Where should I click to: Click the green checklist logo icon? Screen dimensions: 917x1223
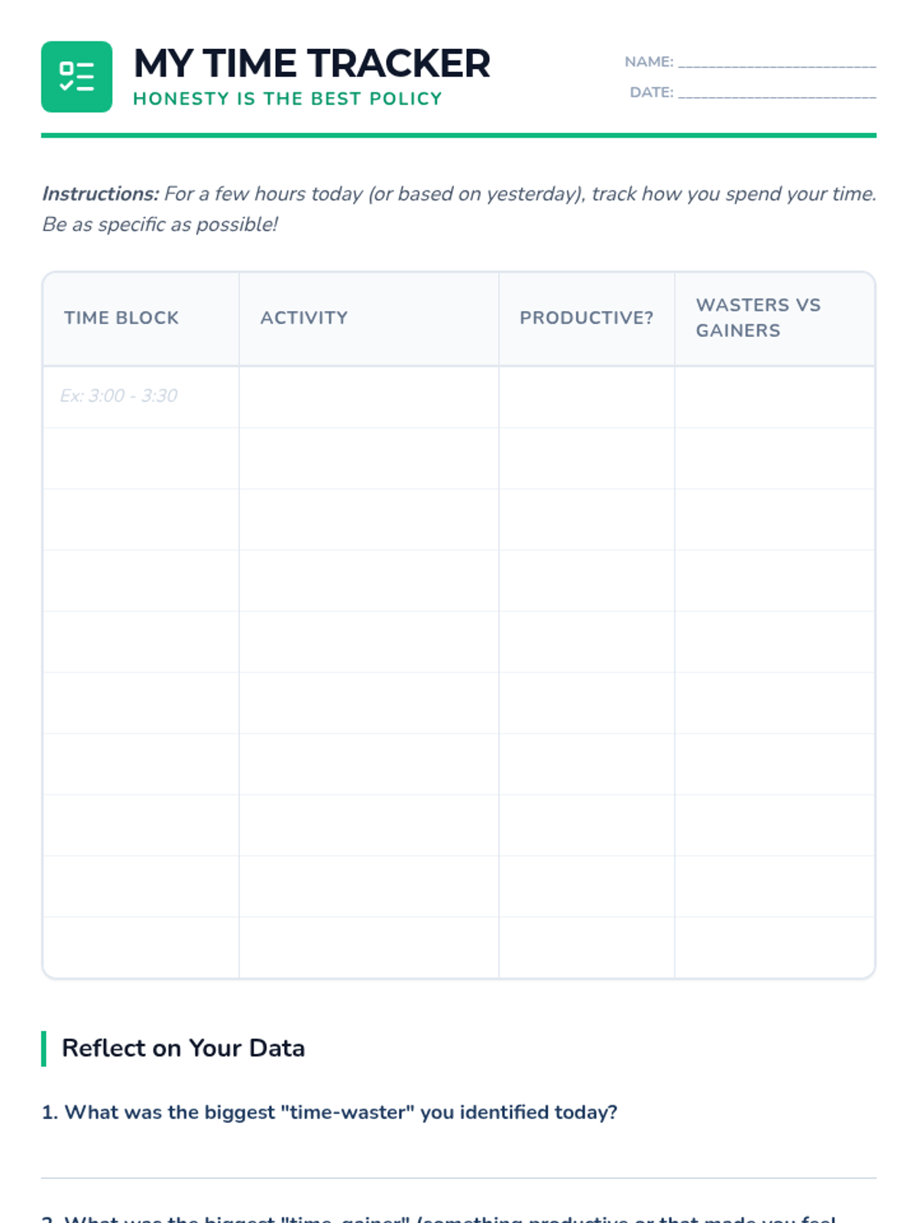[76, 76]
